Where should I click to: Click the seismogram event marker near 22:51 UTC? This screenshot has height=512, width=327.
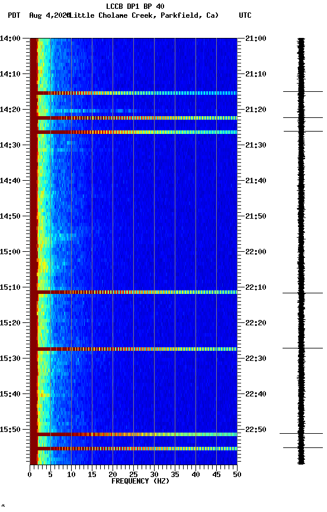(301, 433)
